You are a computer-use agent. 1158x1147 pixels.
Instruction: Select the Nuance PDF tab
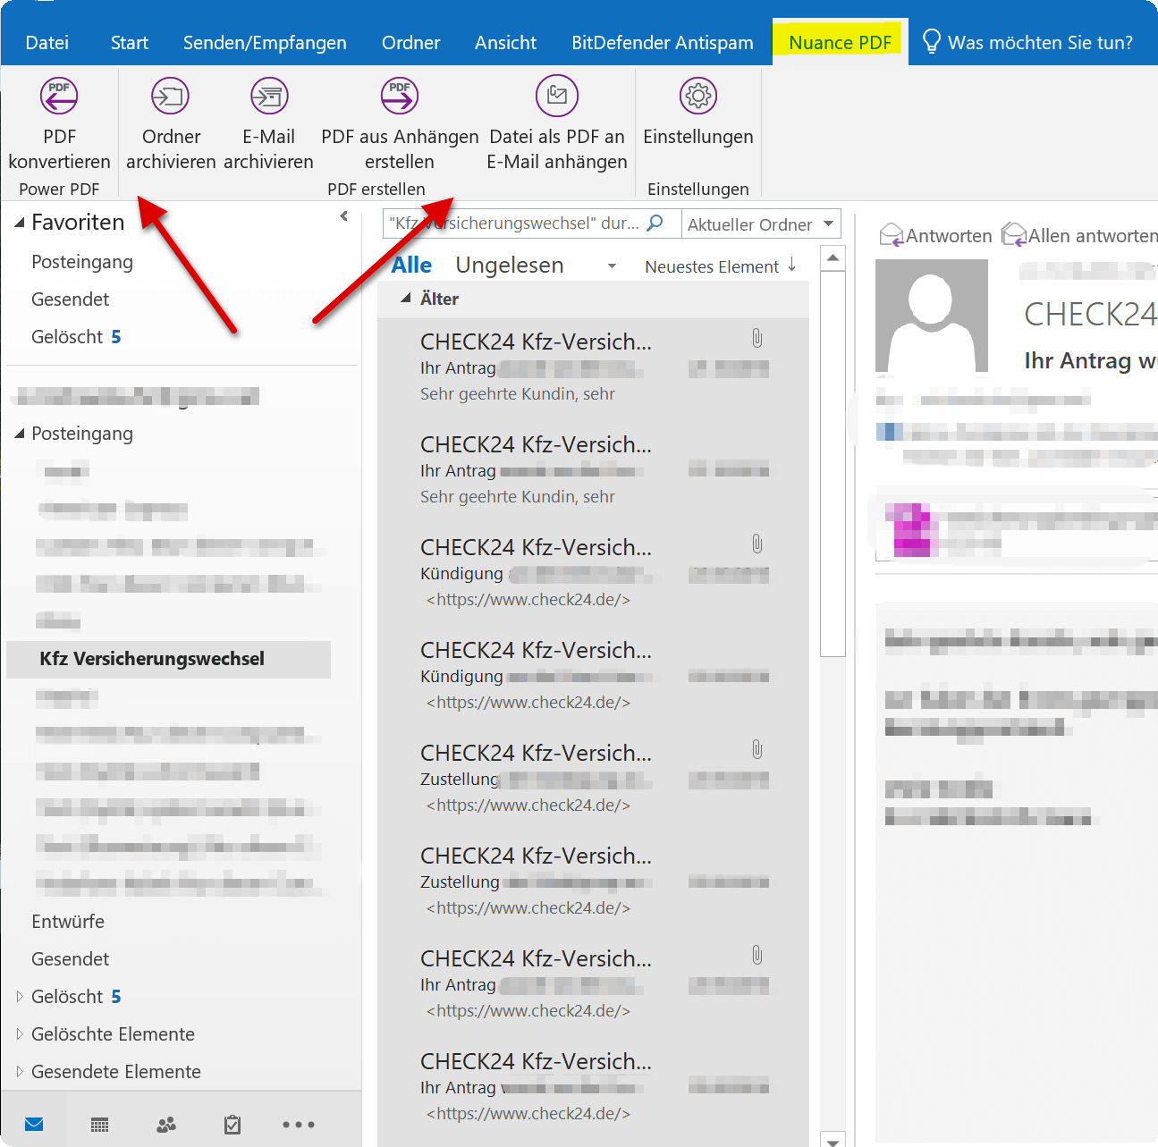(x=841, y=42)
